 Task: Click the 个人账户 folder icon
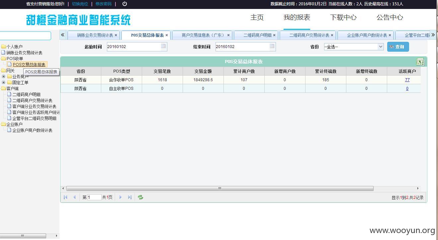[x=4, y=47]
